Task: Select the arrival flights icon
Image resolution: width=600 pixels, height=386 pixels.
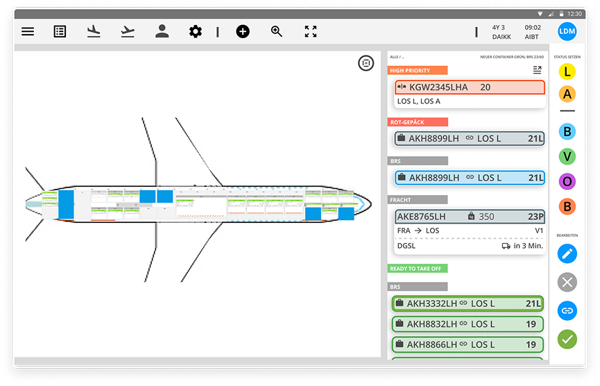Action: click(94, 31)
